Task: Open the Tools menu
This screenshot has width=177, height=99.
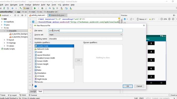Action: (x=54, y=5)
